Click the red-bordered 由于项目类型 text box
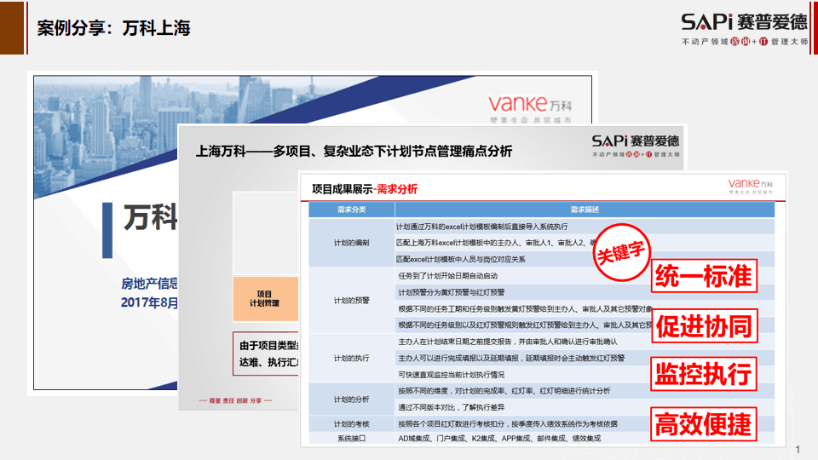 [266, 354]
